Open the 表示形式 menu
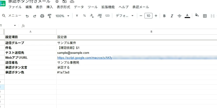Viewport: 217px width, 108px height. [63, 7]
